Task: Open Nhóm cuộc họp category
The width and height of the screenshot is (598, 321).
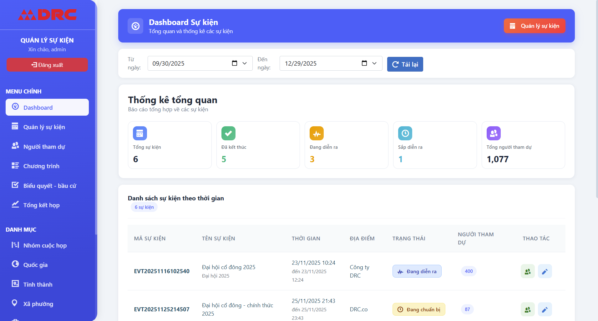Action: (x=45, y=245)
